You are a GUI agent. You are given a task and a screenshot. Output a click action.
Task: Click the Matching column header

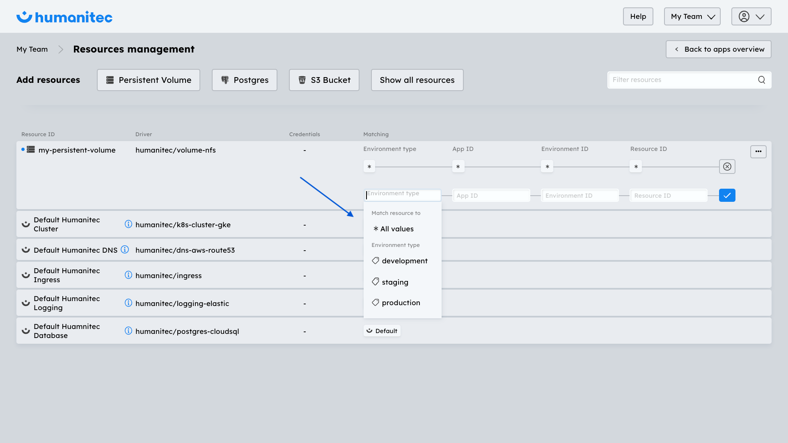[376, 134]
